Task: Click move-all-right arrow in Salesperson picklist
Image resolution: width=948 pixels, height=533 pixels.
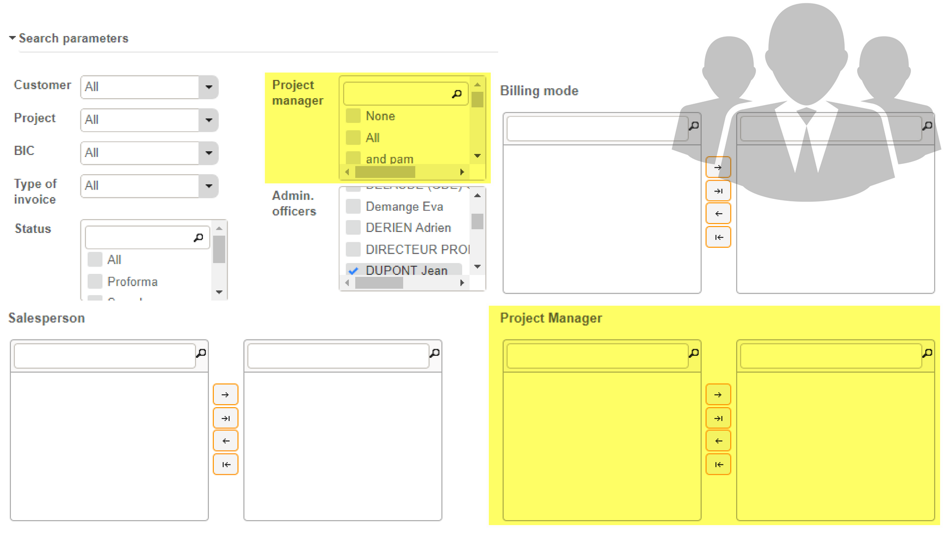Action: click(226, 418)
